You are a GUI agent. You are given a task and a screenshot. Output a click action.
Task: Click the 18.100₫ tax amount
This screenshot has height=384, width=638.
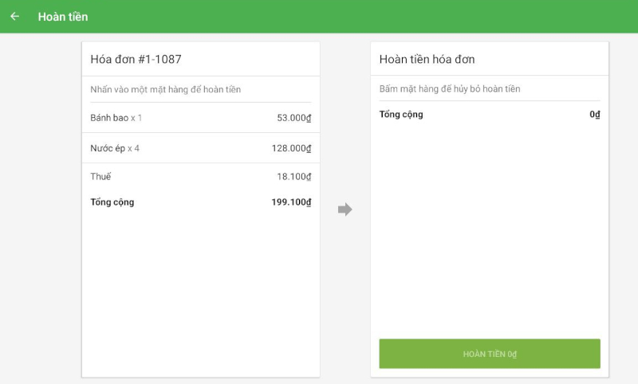click(293, 177)
